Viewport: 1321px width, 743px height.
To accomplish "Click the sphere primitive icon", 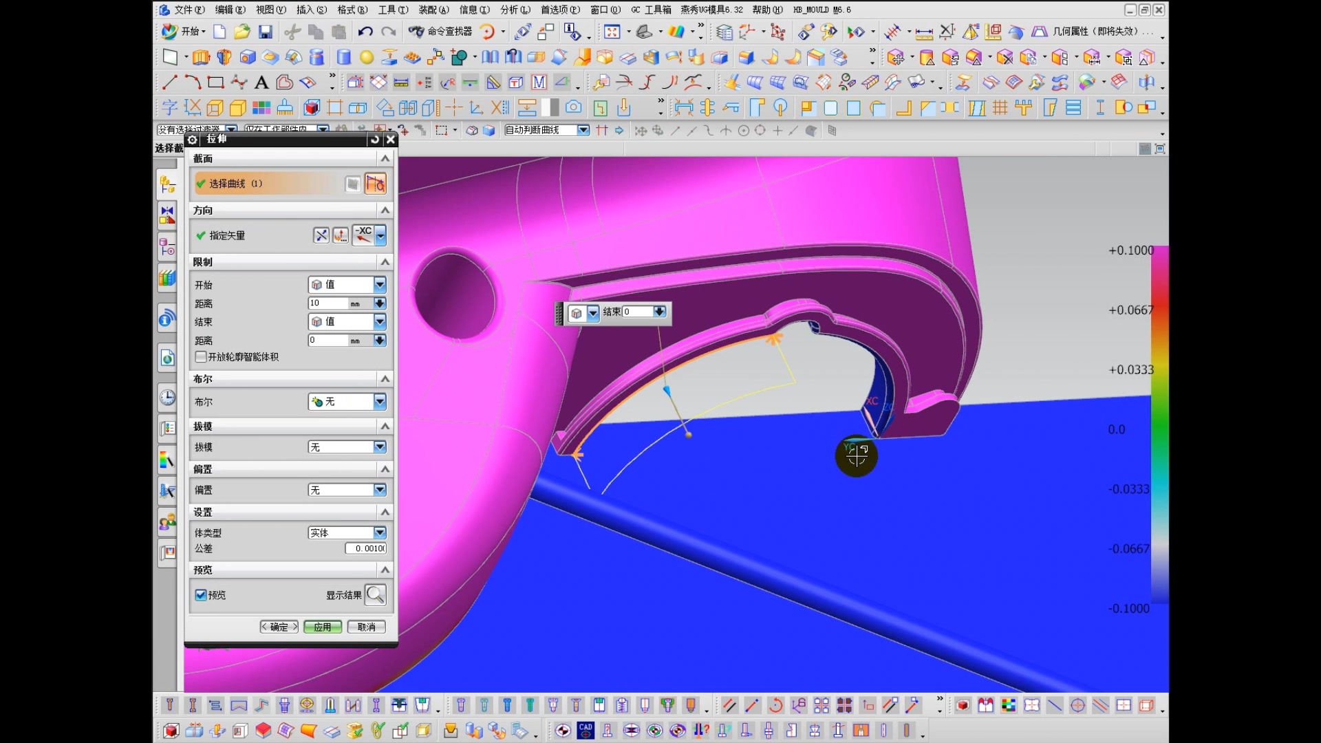I will 367,57.
